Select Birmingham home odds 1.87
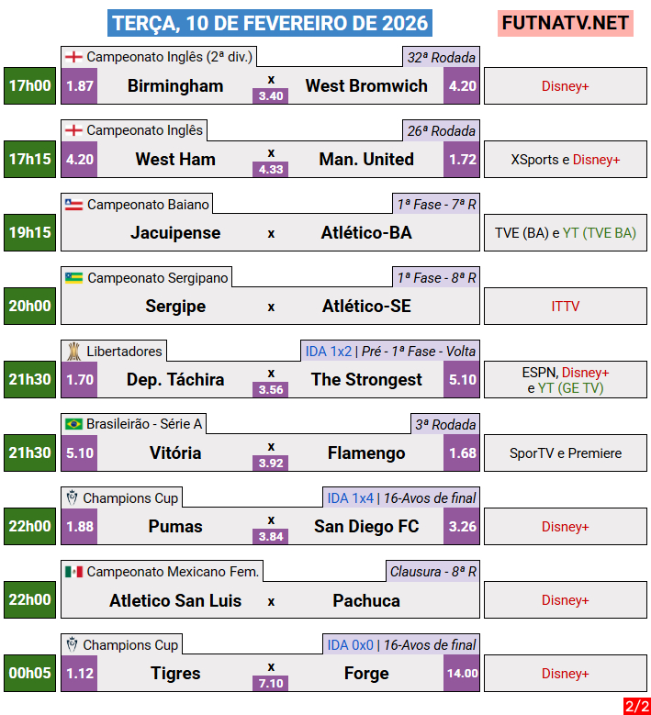Image resolution: width=651 pixels, height=715 pixels. pyautogui.click(x=80, y=86)
